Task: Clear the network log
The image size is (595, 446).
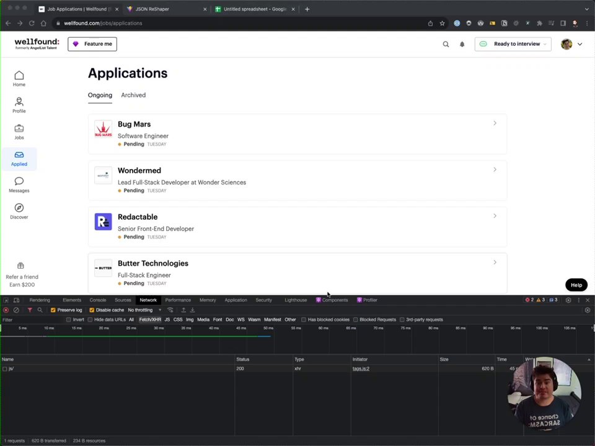Action: tap(16, 310)
